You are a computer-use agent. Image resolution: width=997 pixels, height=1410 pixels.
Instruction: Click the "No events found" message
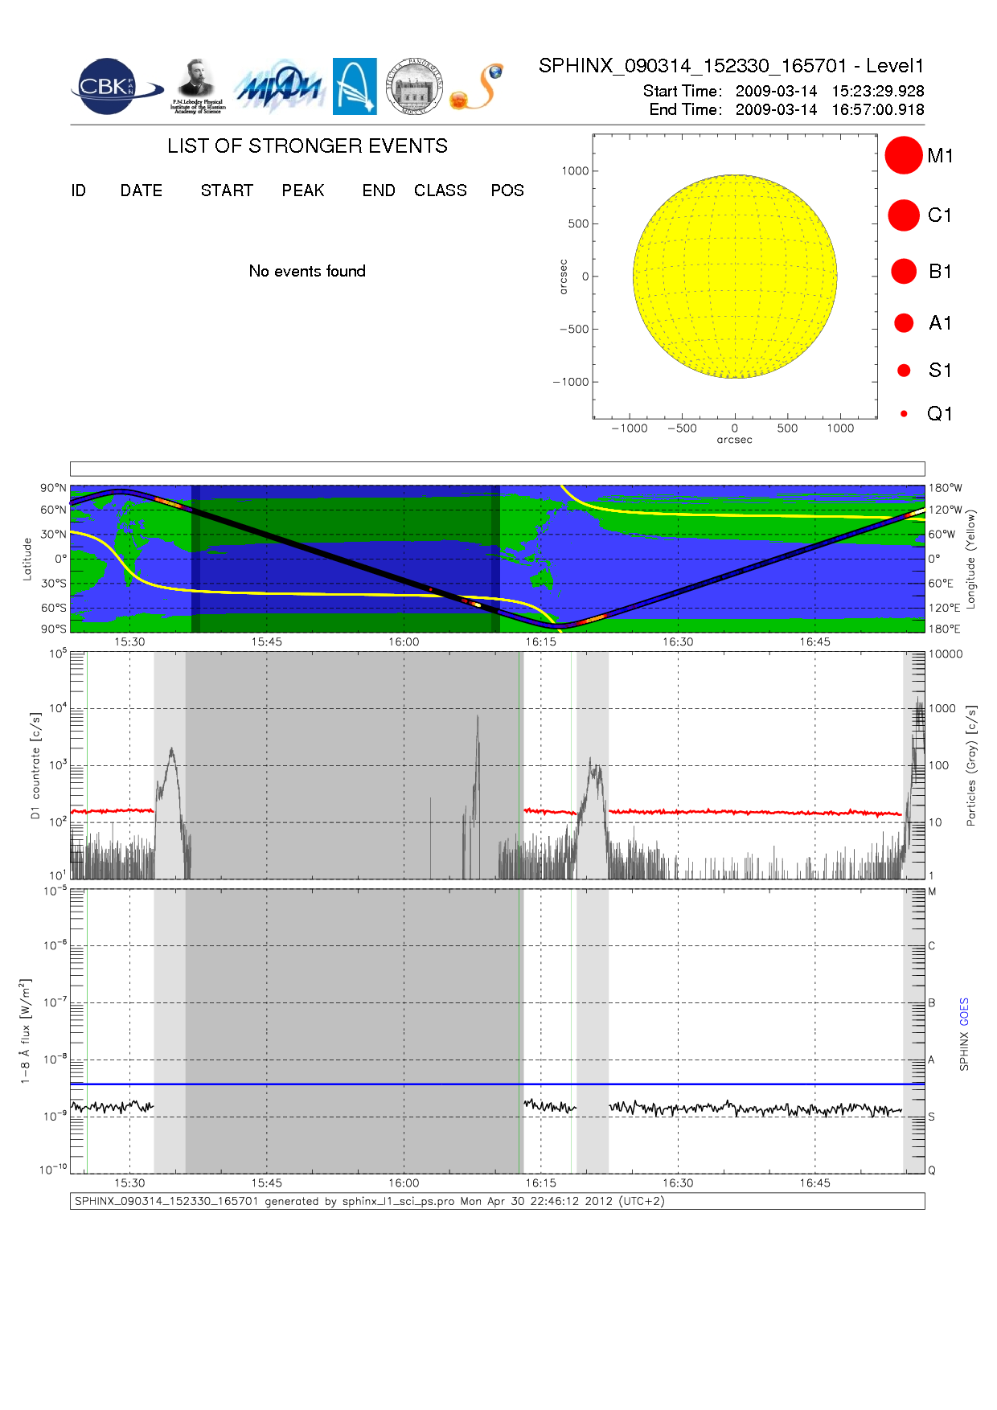307,271
